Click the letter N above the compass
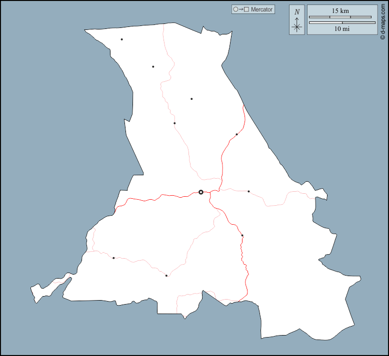389x356 pixels. [x=297, y=12]
